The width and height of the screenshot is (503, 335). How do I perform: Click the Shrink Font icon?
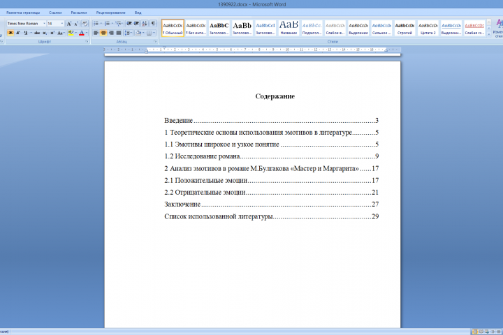click(76, 24)
